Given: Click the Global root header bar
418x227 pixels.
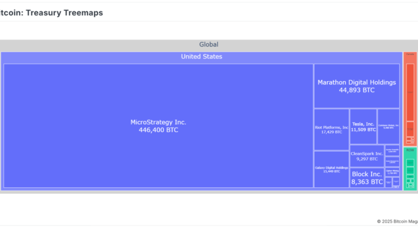Looking at the screenshot, I should tap(209, 44).
